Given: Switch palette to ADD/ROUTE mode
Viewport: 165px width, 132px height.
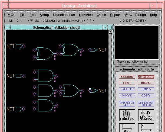Looking at the screenshot, I should (146, 77).
